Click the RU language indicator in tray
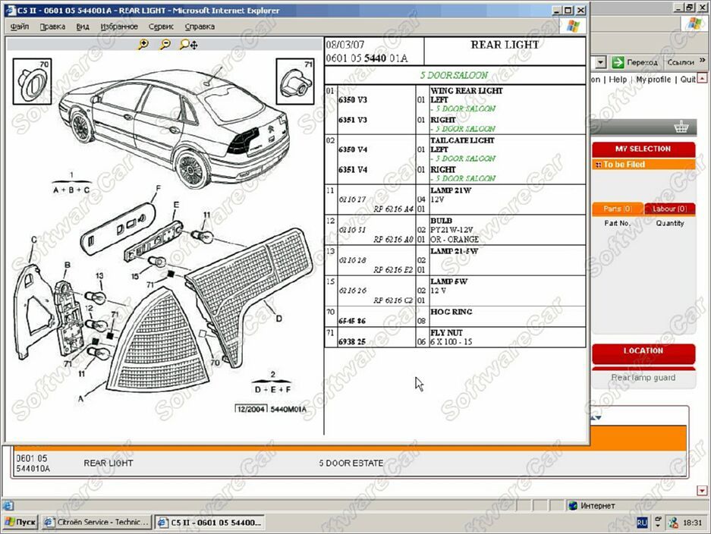The width and height of the screenshot is (711, 534). (642, 522)
